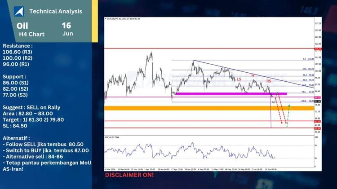Click the H4 Chart timeframe label

(x=31, y=35)
